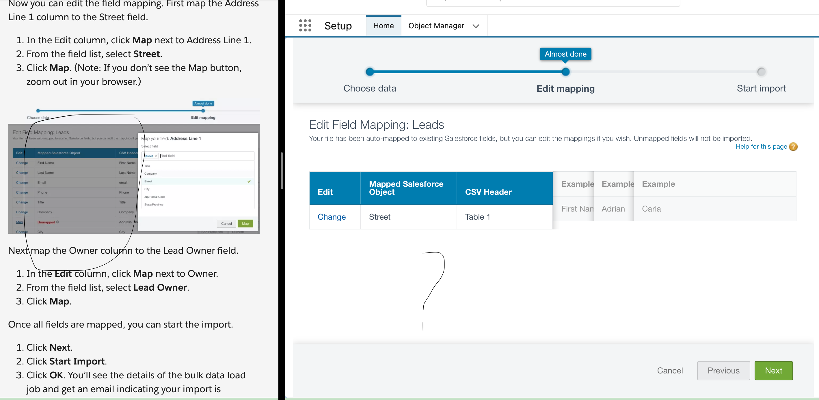Click the CSV Header column header
The width and height of the screenshot is (819, 400).
tap(488, 192)
